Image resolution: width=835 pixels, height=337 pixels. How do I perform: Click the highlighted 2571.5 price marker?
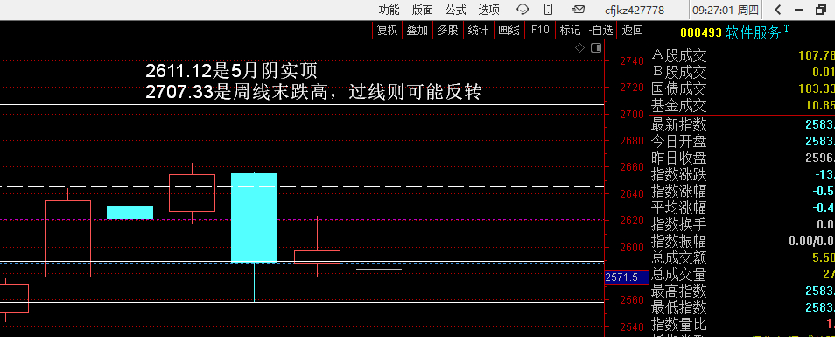[x=627, y=277]
